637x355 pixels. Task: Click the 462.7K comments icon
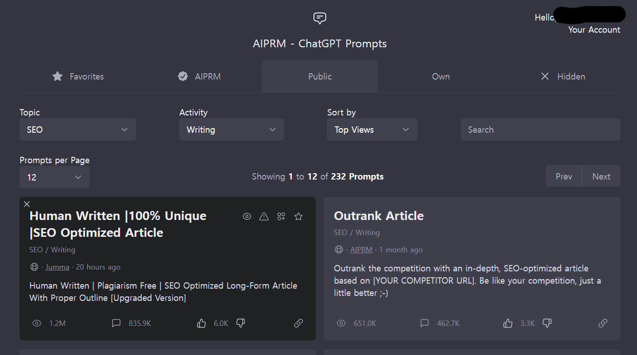click(x=424, y=323)
